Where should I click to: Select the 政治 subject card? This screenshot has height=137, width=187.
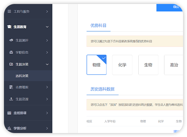pos(174,65)
